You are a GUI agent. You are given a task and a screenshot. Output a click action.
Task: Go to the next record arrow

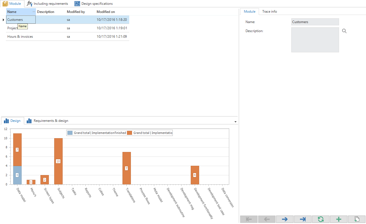coord(285,219)
